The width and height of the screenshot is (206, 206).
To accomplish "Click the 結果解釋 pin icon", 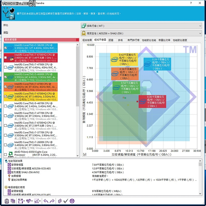I will coord(9,176).
